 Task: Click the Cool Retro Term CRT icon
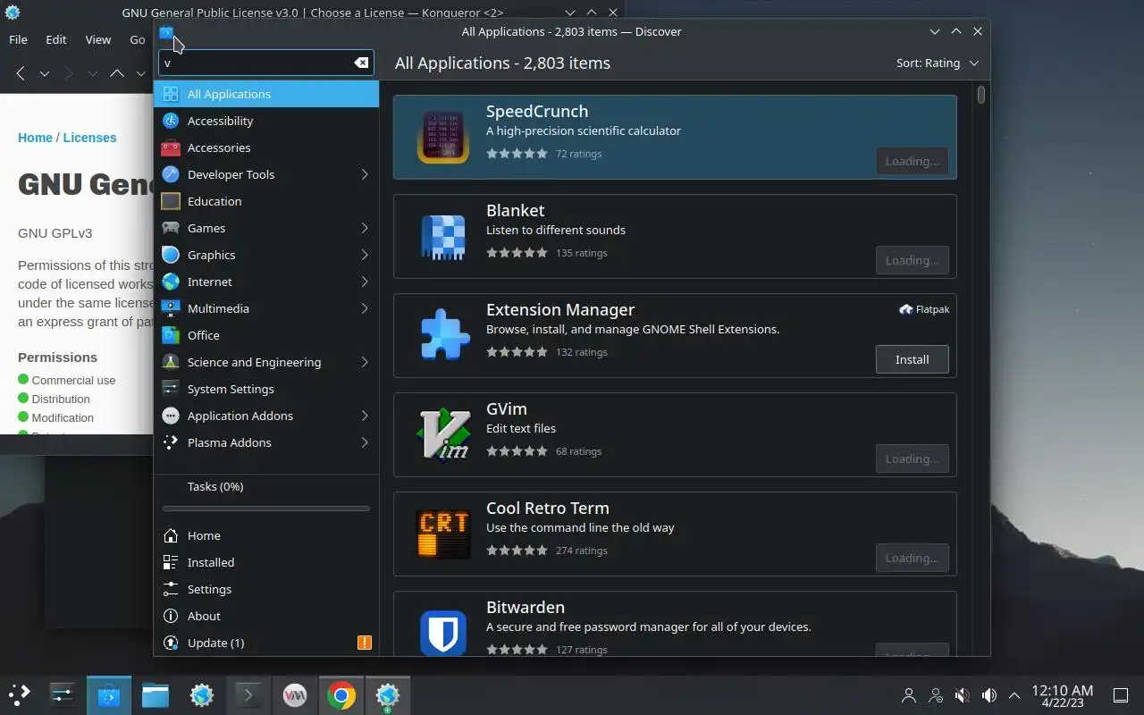(443, 534)
